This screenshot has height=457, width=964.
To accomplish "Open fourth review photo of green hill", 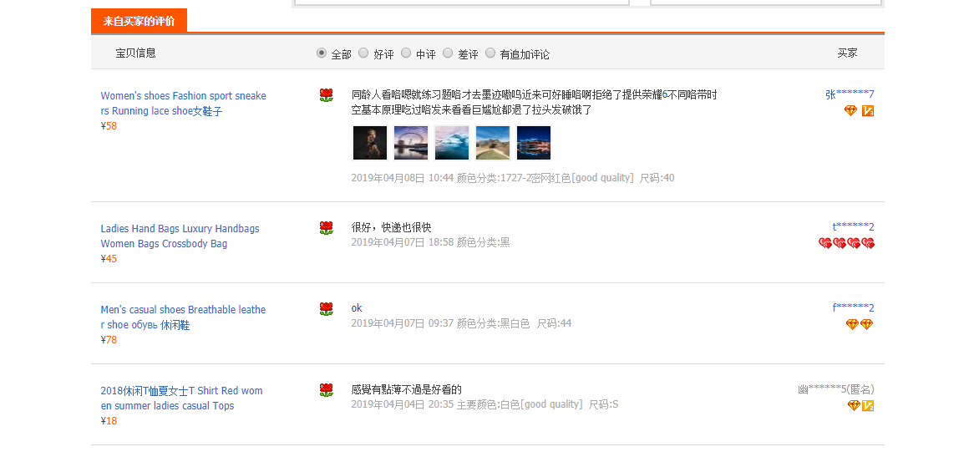I will point(493,143).
